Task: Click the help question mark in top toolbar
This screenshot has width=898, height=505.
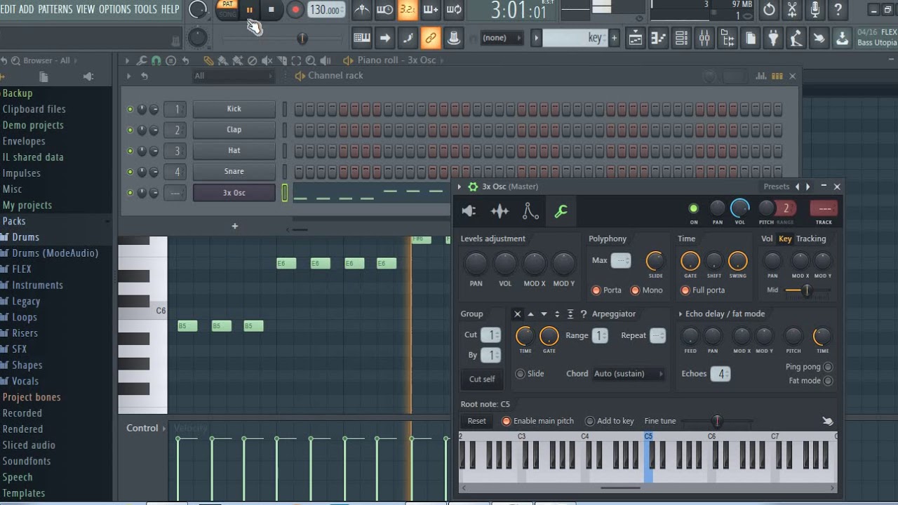Action: (x=838, y=10)
